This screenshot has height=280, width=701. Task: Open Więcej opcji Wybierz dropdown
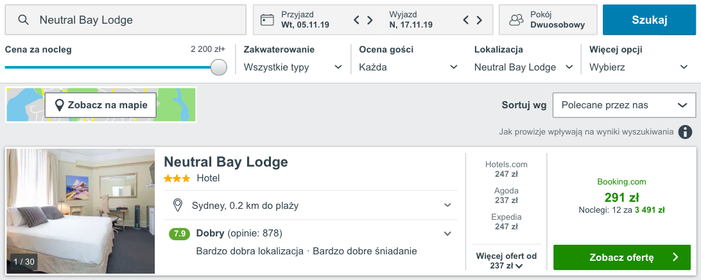(639, 67)
